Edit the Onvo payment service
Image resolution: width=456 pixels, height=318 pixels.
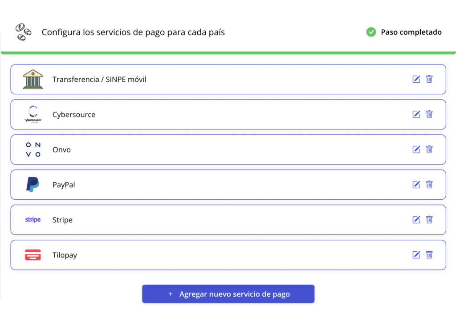click(x=416, y=149)
